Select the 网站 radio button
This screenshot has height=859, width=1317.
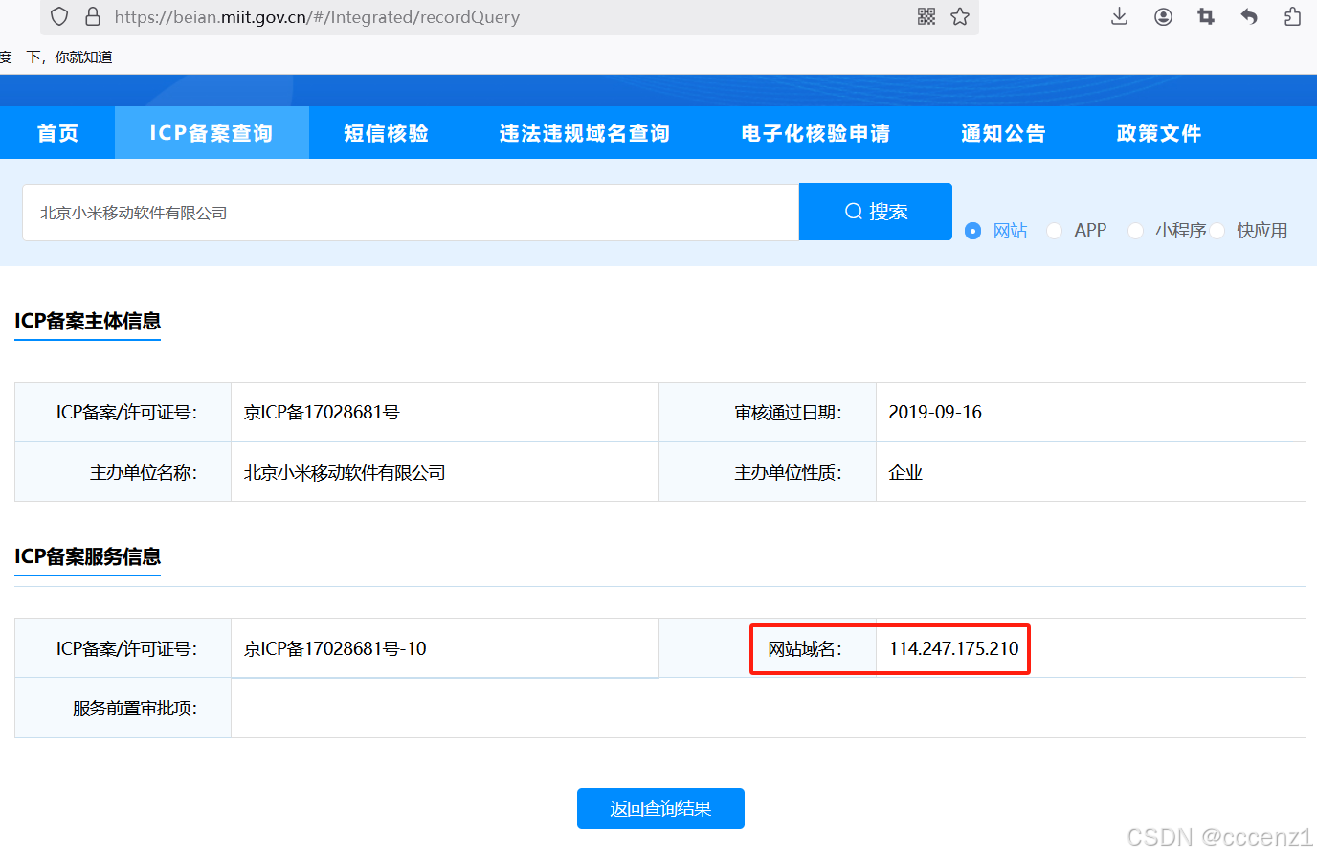point(973,231)
